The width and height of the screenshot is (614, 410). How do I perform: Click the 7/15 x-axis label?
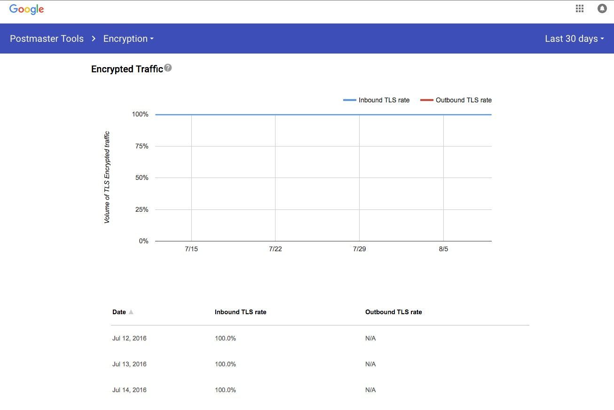(191, 249)
